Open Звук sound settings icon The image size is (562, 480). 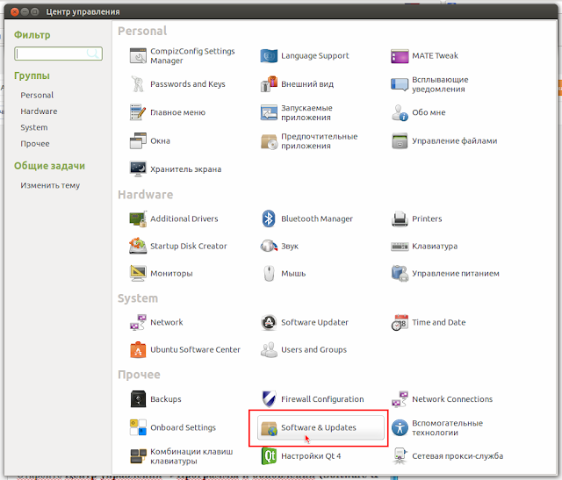click(269, 246)
